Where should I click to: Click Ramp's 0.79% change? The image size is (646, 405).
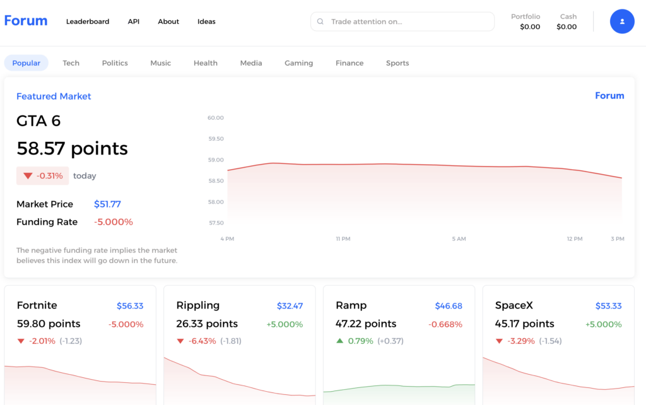[360, 341]
